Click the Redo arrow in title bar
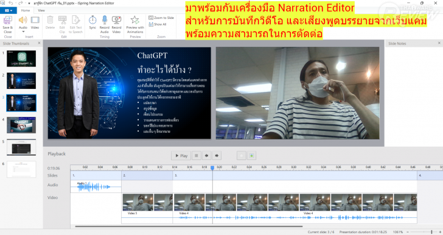This screenshot has width=443, height=235. (x=20, y=3)
